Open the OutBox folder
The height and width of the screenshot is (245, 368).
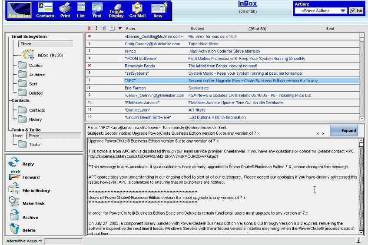[x=30, y=66]
